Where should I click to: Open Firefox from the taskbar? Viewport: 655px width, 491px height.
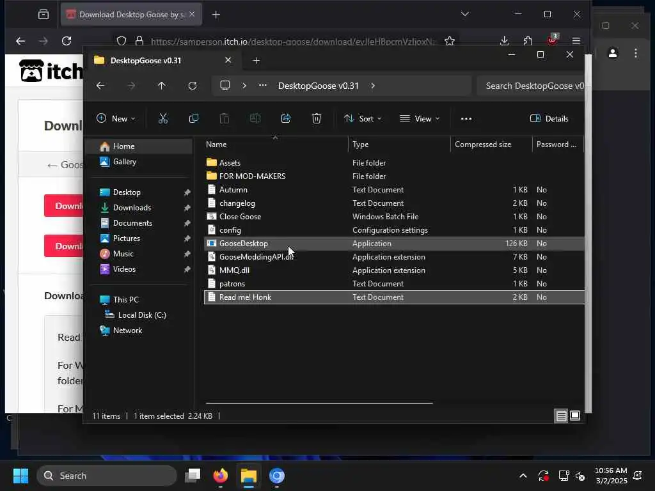(x=221, y=476)
